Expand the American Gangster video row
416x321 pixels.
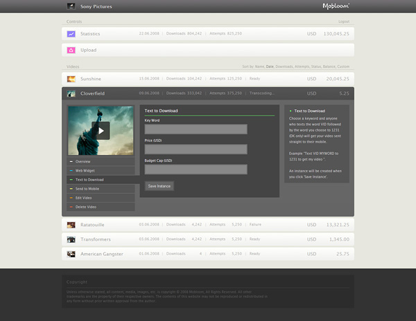(x=208, y=254)
